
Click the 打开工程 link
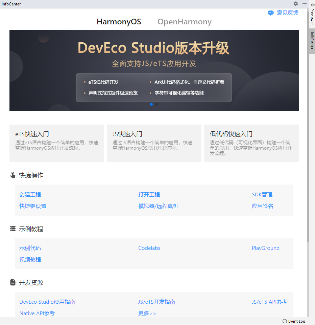tap(149, 194)
